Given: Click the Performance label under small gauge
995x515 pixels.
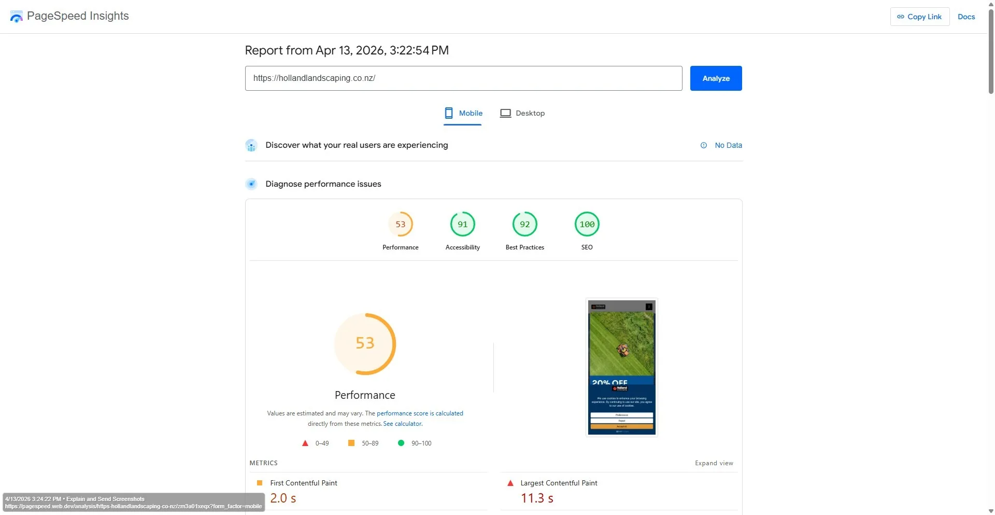Looking at the screenshot, I should coord(401,247).
